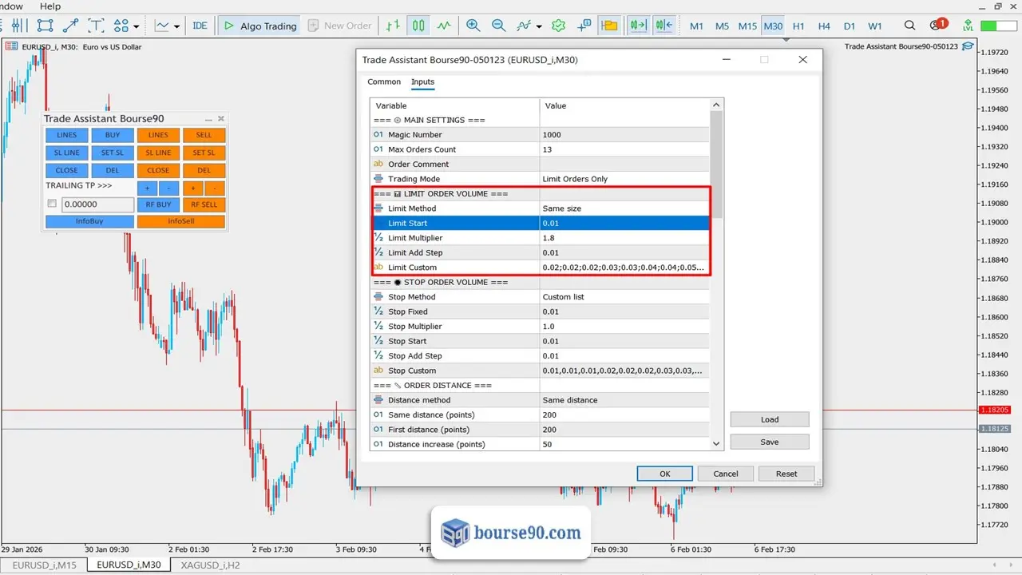Click the Load button
The width and height of the screenshot is (1022, 575).
[770, 419]
